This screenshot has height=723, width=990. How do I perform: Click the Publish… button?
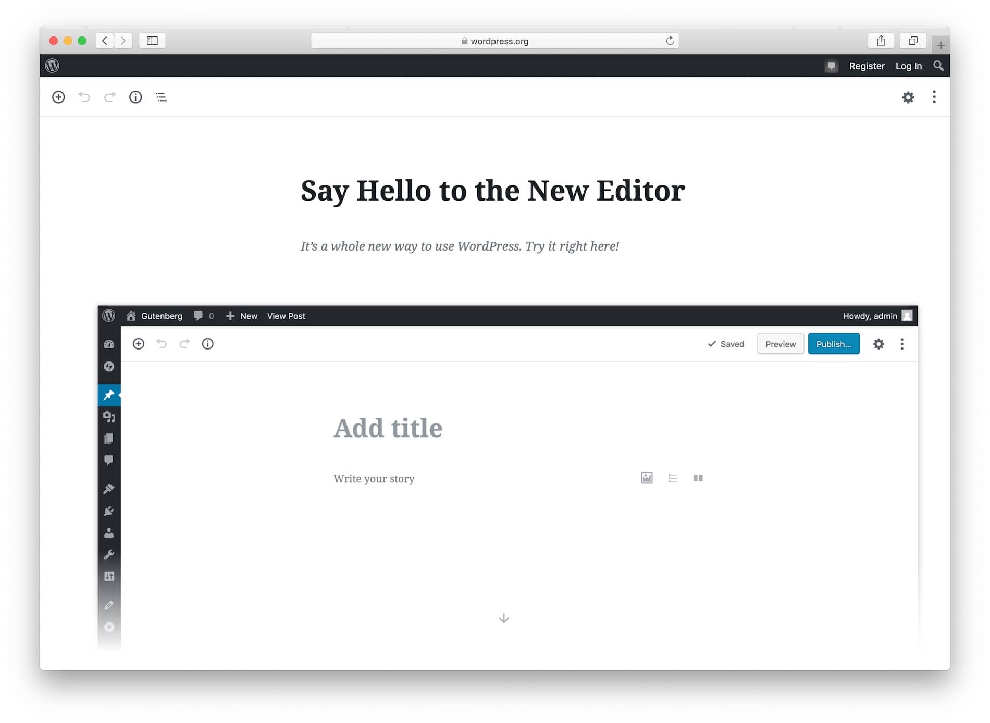point(834,344)
